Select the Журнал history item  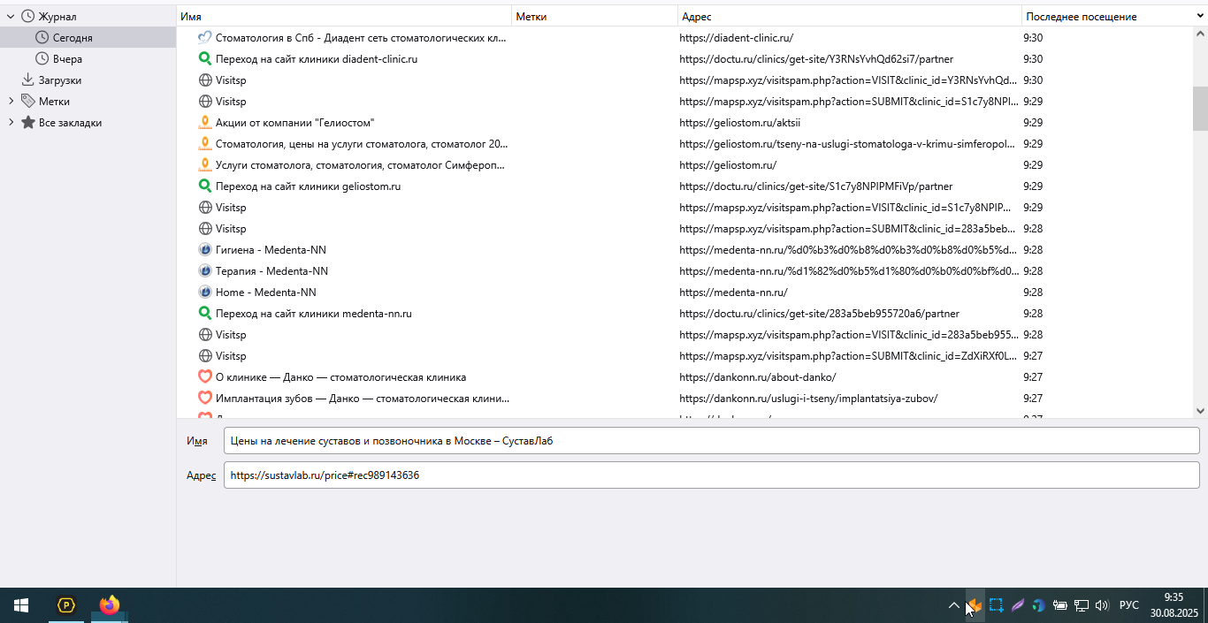point(48,16)
